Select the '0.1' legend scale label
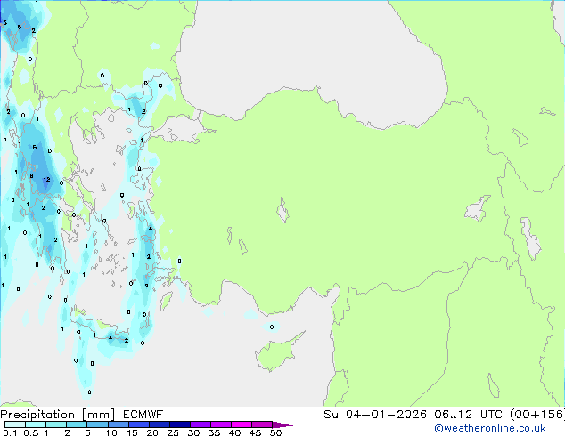The width and height of the screenshot is (565, 436). pyautogui.click(x=10, y=432)
